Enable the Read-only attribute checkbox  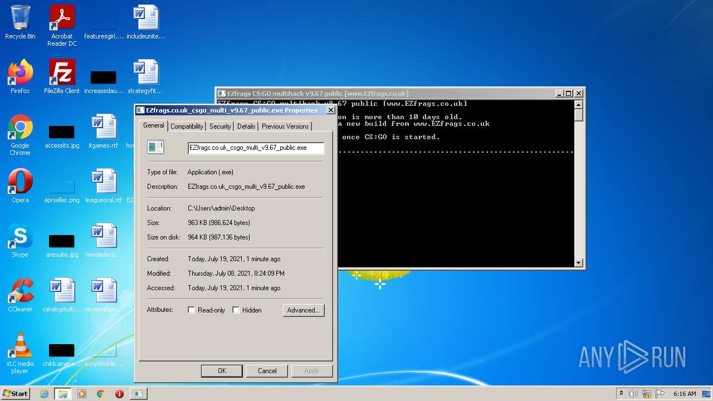tap(191, 310)
